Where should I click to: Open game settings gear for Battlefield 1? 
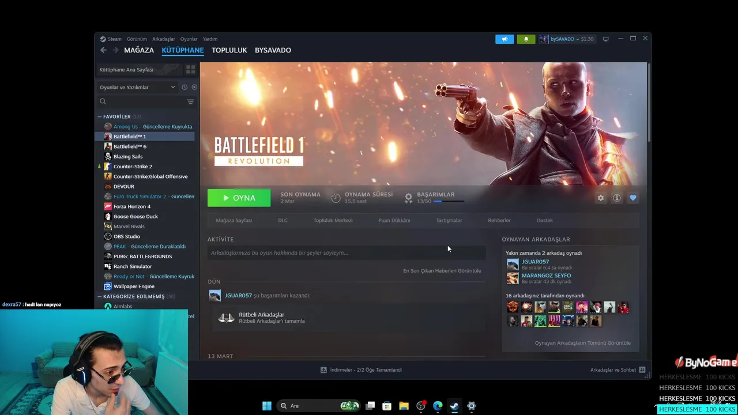(x=601, y=198)
